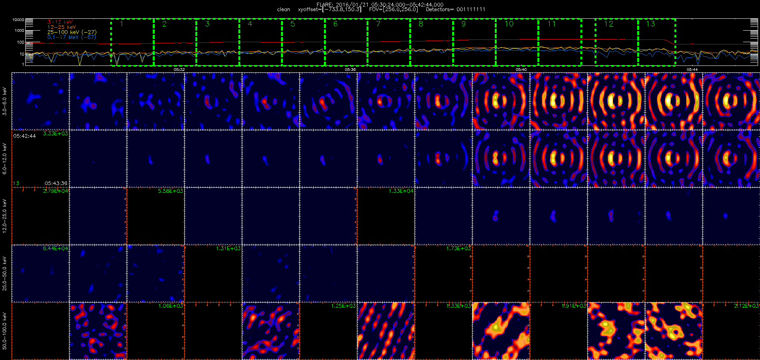Viewport: 760px width, 360px height.
Task: Select time interval 12 marker in light curve
Action: [609, 24]
